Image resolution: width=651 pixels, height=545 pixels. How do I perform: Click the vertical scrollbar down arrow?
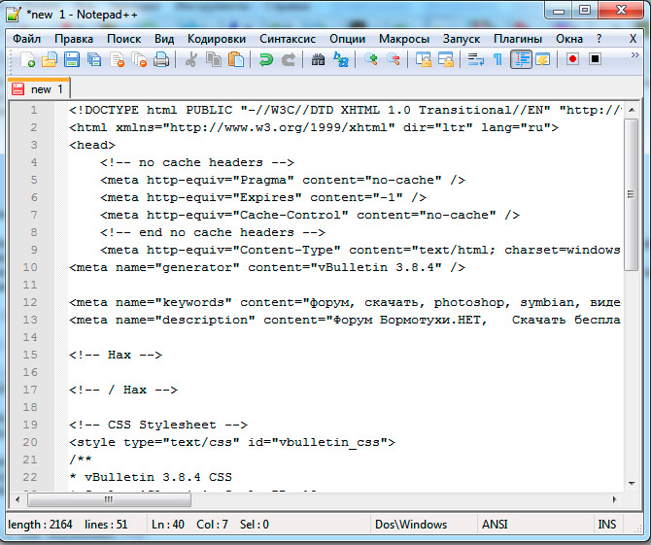[631, 483]
